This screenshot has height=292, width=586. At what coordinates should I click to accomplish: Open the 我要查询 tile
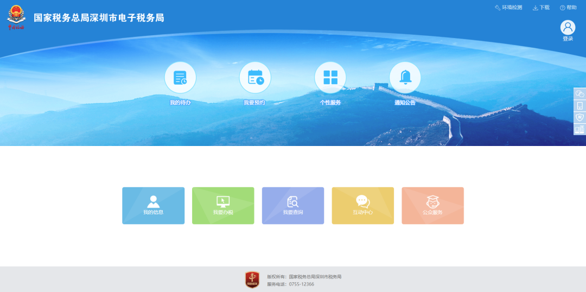pyautogui.click(x=293, y=206)
